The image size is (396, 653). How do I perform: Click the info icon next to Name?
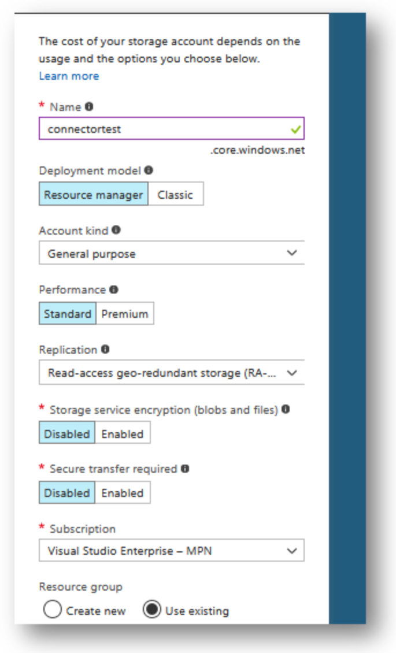click(x=89, y=106)
